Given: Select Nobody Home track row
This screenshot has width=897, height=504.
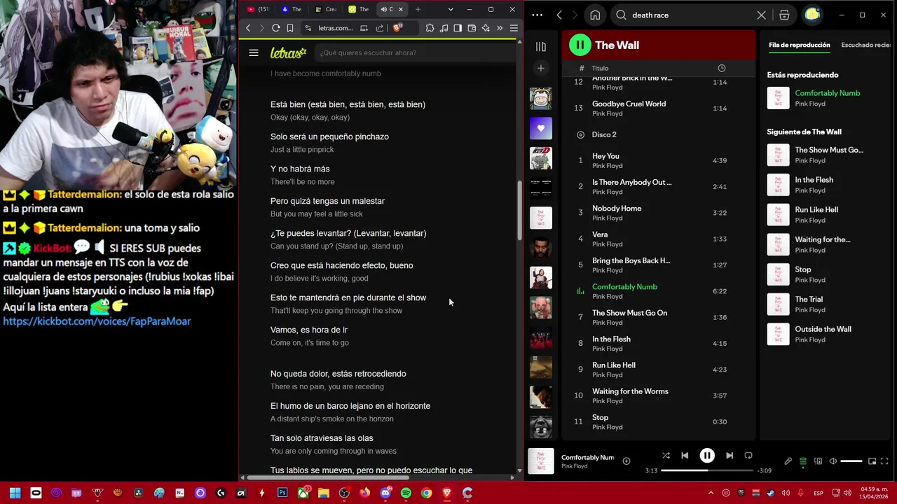Looking at the screenshot, I should tap(659, 213).
